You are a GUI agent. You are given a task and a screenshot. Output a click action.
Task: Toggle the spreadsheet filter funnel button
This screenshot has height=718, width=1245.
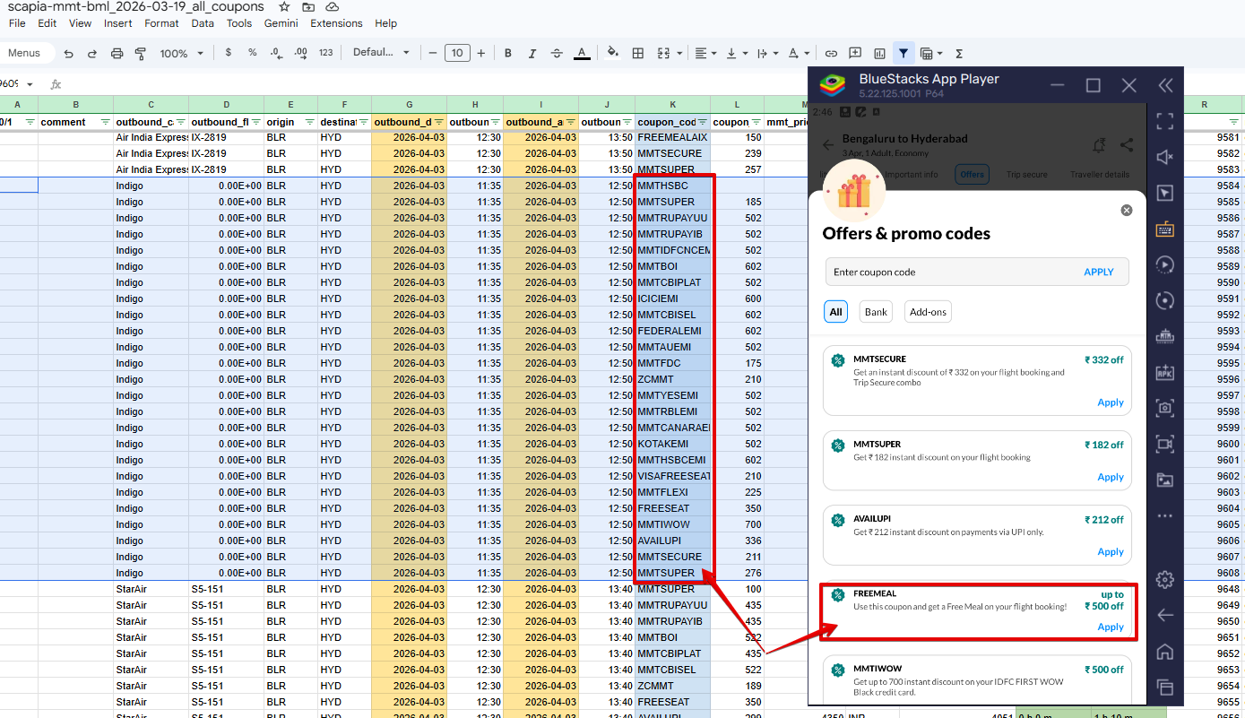(x=903, y=53)
